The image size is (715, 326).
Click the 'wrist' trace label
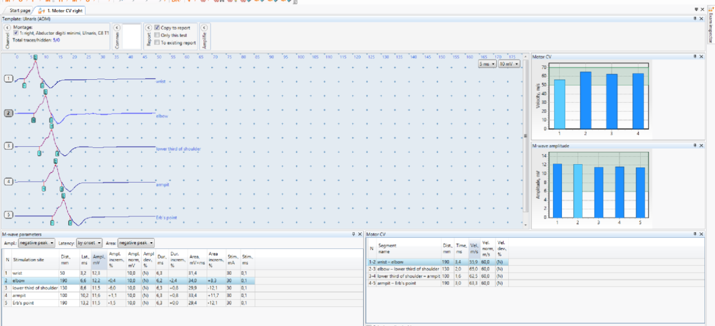[162, 81]
